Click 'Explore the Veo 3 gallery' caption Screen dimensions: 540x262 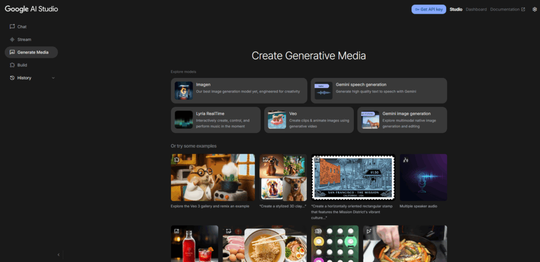coord(210,206)
